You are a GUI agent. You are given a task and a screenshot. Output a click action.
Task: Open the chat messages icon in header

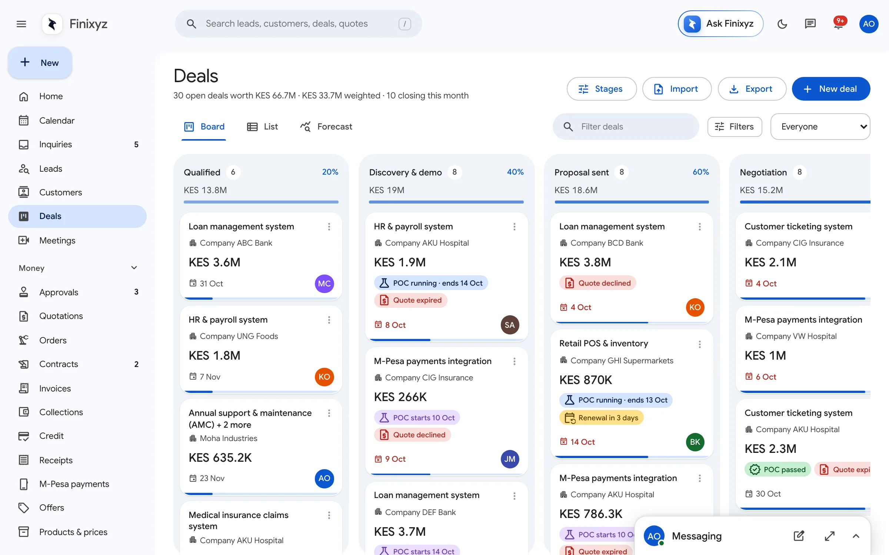pos(810,24)
